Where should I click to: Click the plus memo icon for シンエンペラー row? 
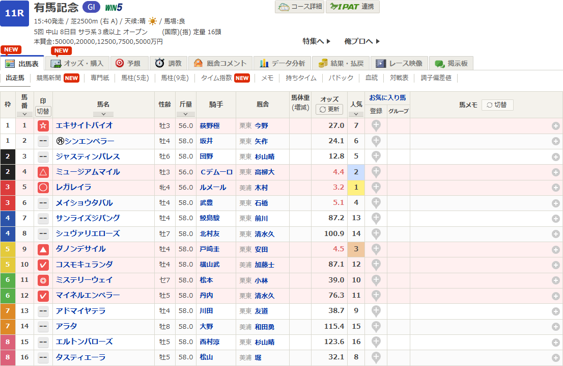tap(556, 141)
